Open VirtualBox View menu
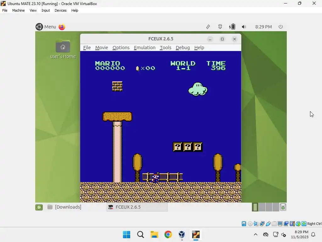Viewport: 322px width, 242px height. [33, 10]
